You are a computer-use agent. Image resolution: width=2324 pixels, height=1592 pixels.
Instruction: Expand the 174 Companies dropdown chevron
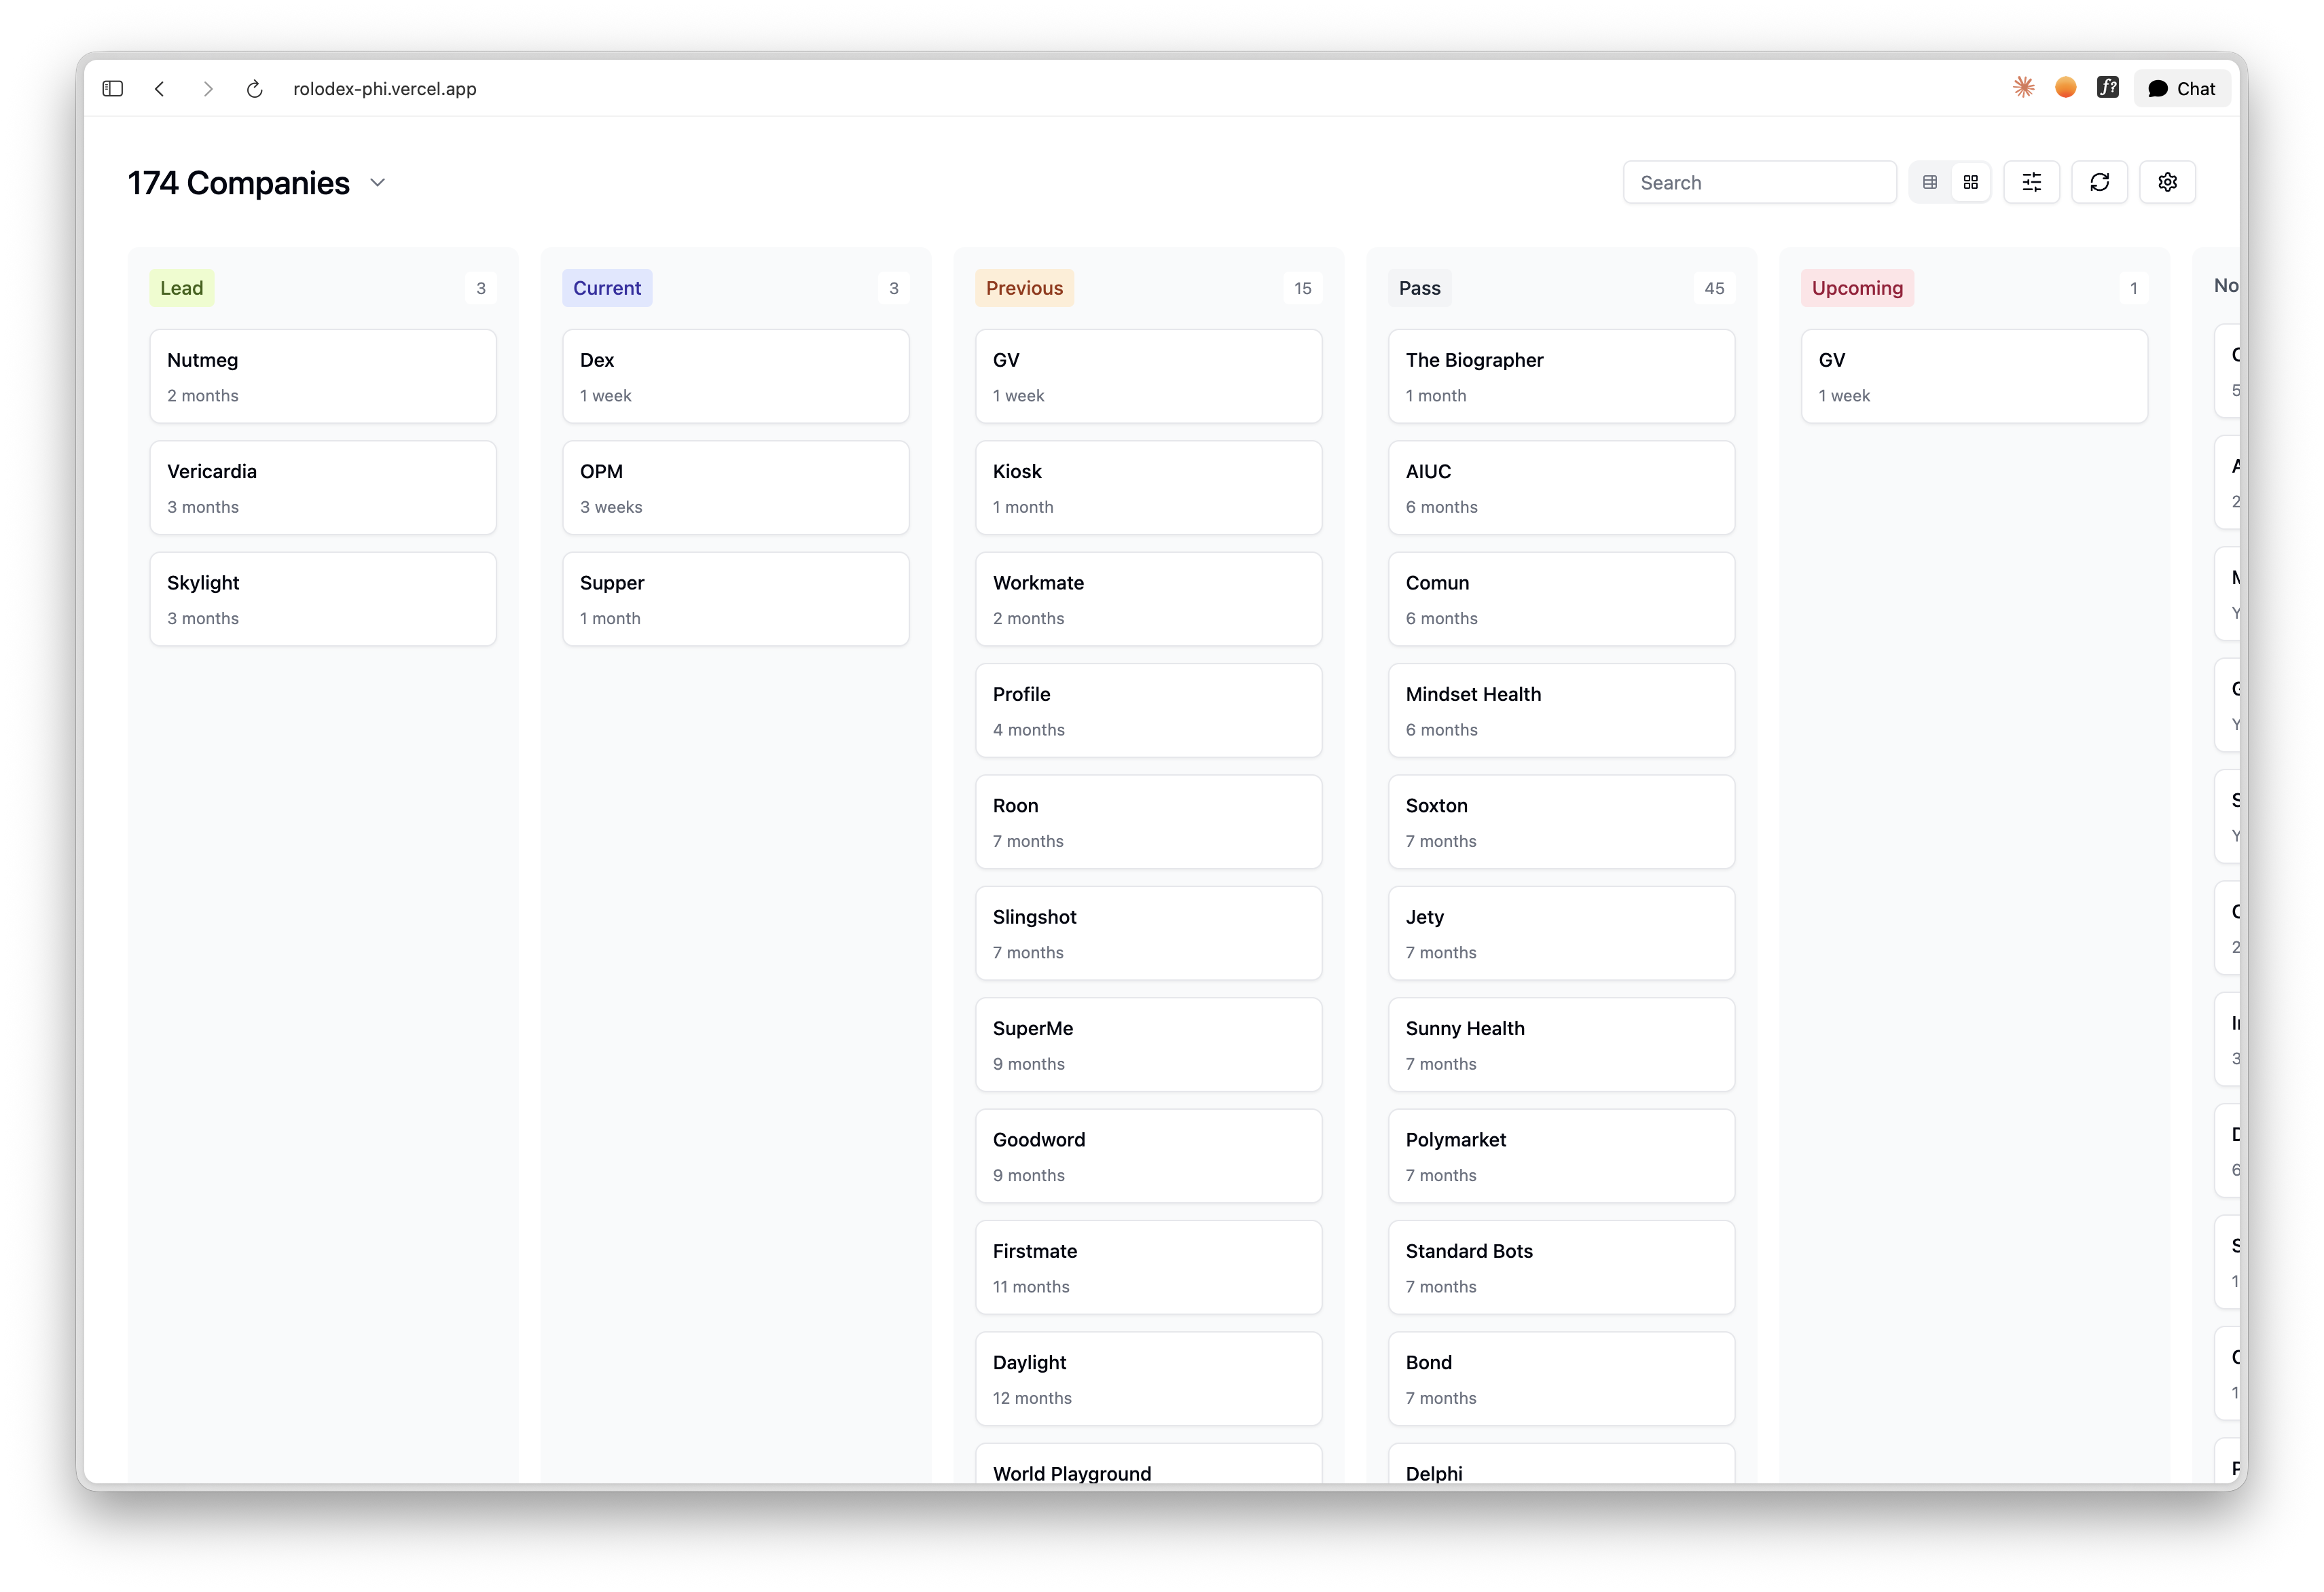click(377, 183)
